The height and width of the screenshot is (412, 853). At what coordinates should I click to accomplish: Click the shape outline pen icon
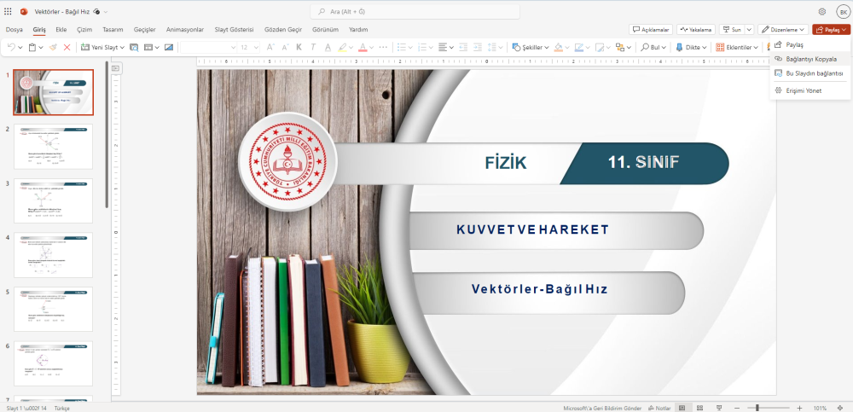point(579,48)
